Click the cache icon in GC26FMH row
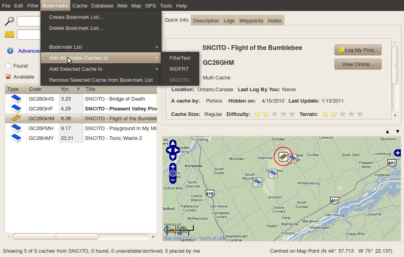Viewport: 404px width, 257px height. point(16,128)
